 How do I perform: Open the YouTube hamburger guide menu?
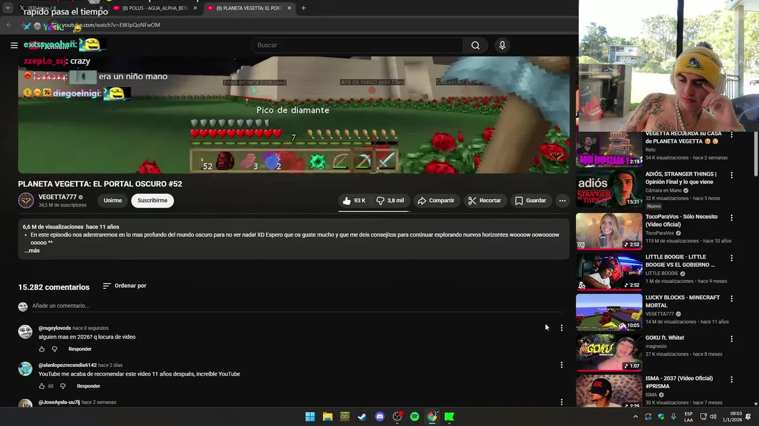coord(14,45)
